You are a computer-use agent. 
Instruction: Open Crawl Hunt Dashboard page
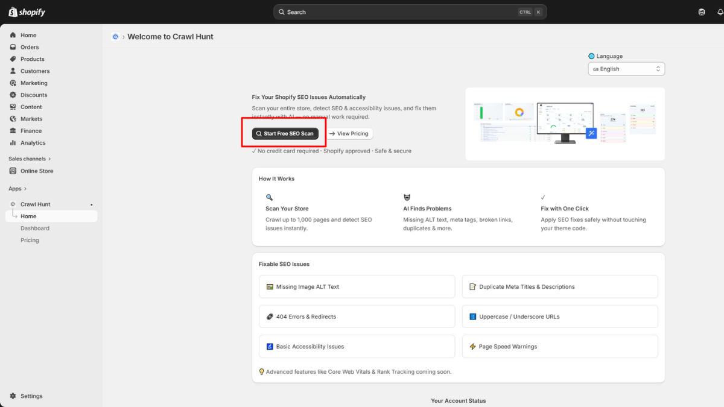(35, 229)
